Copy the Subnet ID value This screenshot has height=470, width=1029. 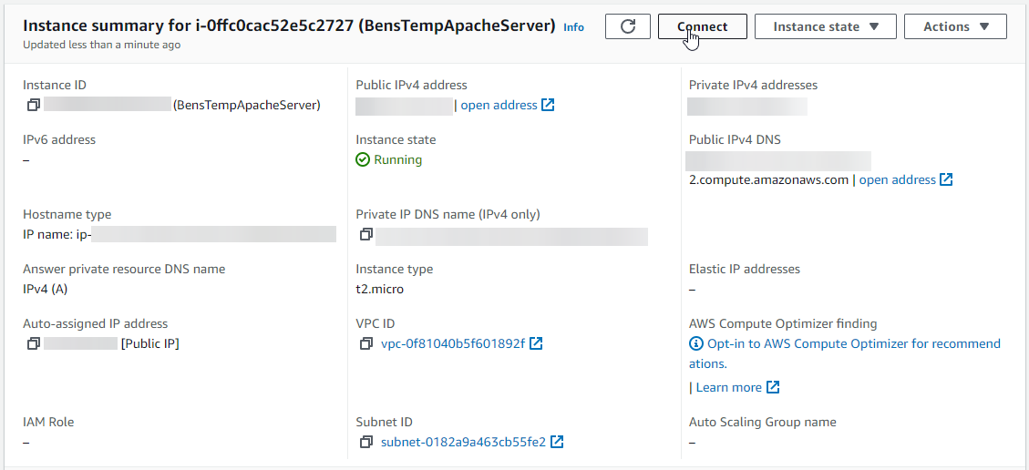click(366, 442)
